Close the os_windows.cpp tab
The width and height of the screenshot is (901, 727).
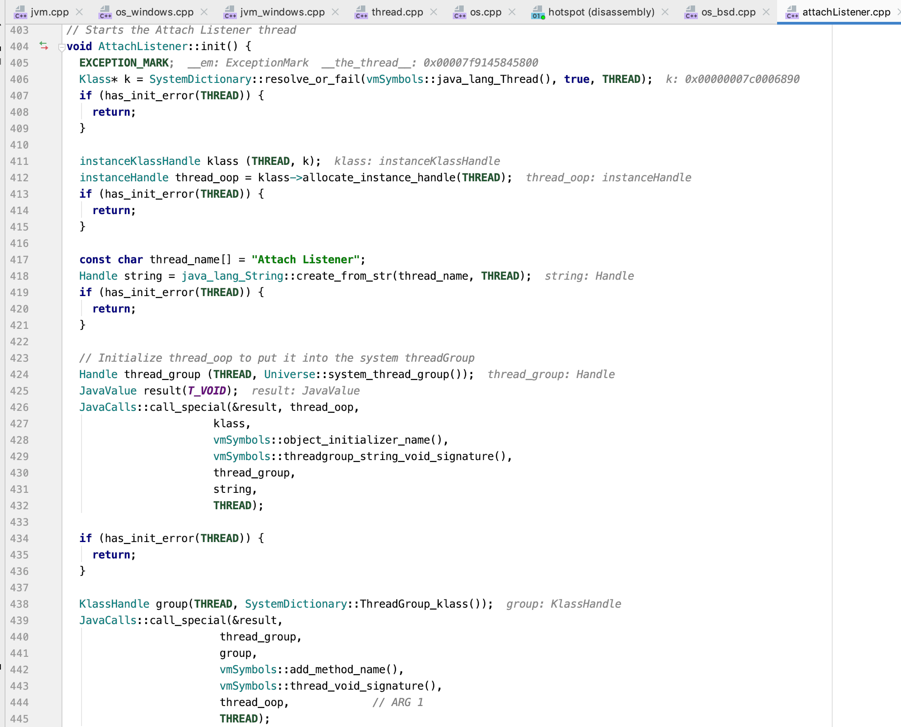tap(204, 12)
